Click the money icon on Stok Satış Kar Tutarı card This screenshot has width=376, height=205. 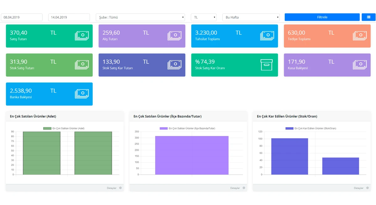[x=175, y=65]
